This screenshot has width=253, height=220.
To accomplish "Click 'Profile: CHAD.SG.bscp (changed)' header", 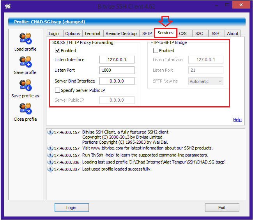I will point(50,22).
